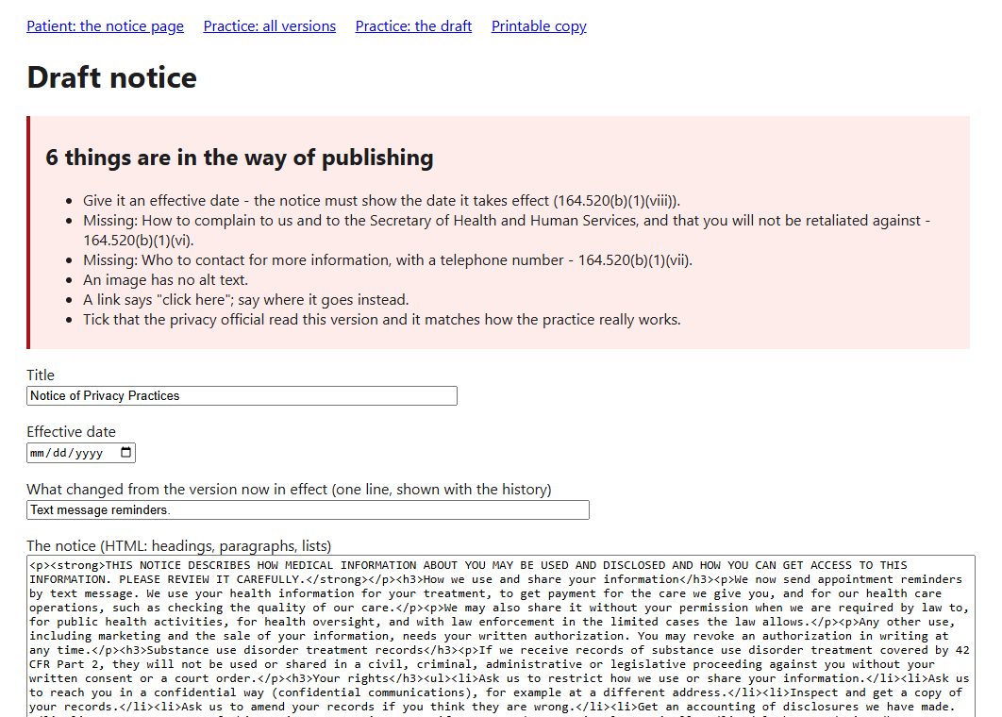Open the 'Practice: the draft' link
Viewport: 1002px width, 717px height.
[413, 26]
